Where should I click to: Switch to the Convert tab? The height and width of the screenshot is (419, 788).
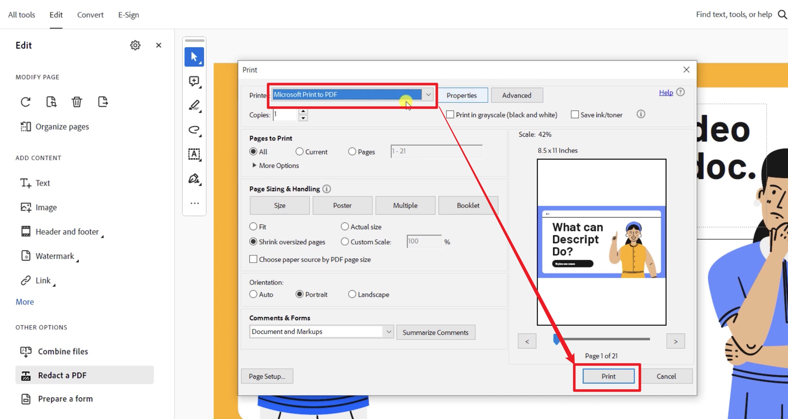90,15
